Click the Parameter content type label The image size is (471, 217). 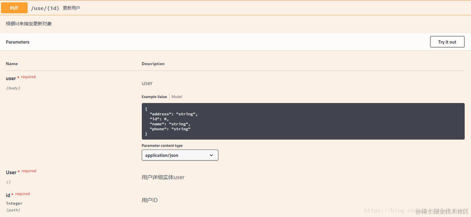162,146
